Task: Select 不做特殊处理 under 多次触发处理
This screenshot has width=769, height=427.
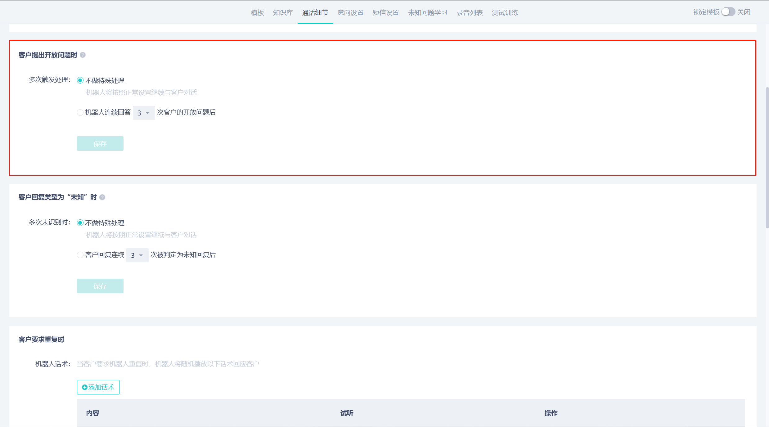Action: coord(80,80)
